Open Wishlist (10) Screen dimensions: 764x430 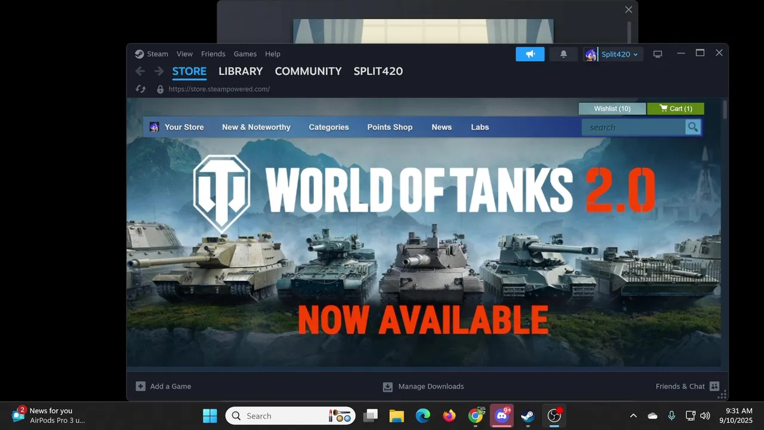[612, 109]
